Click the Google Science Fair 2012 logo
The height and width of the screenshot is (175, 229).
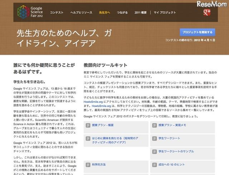click(x=30, y=12)
